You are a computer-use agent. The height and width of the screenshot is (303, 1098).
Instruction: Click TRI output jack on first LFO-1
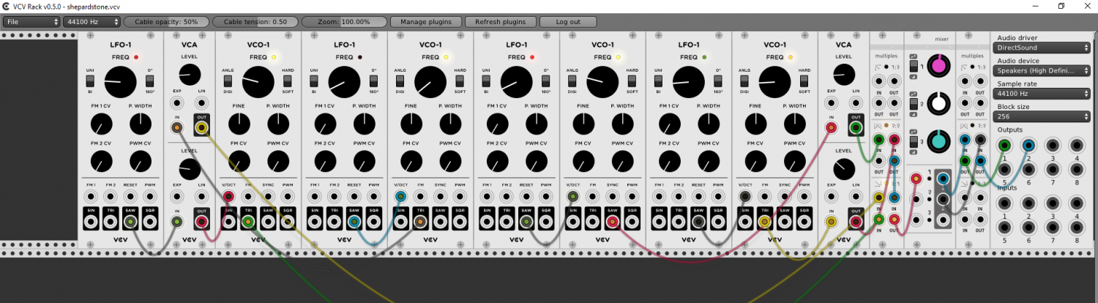[x=111, y=221]
